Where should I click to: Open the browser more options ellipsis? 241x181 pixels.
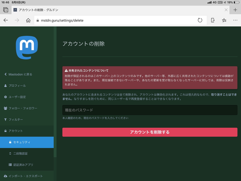click(x=235, y=20)
